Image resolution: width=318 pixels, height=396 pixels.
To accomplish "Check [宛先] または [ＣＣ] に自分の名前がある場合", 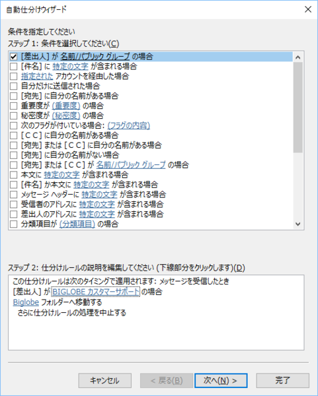I will pos(13,145).
